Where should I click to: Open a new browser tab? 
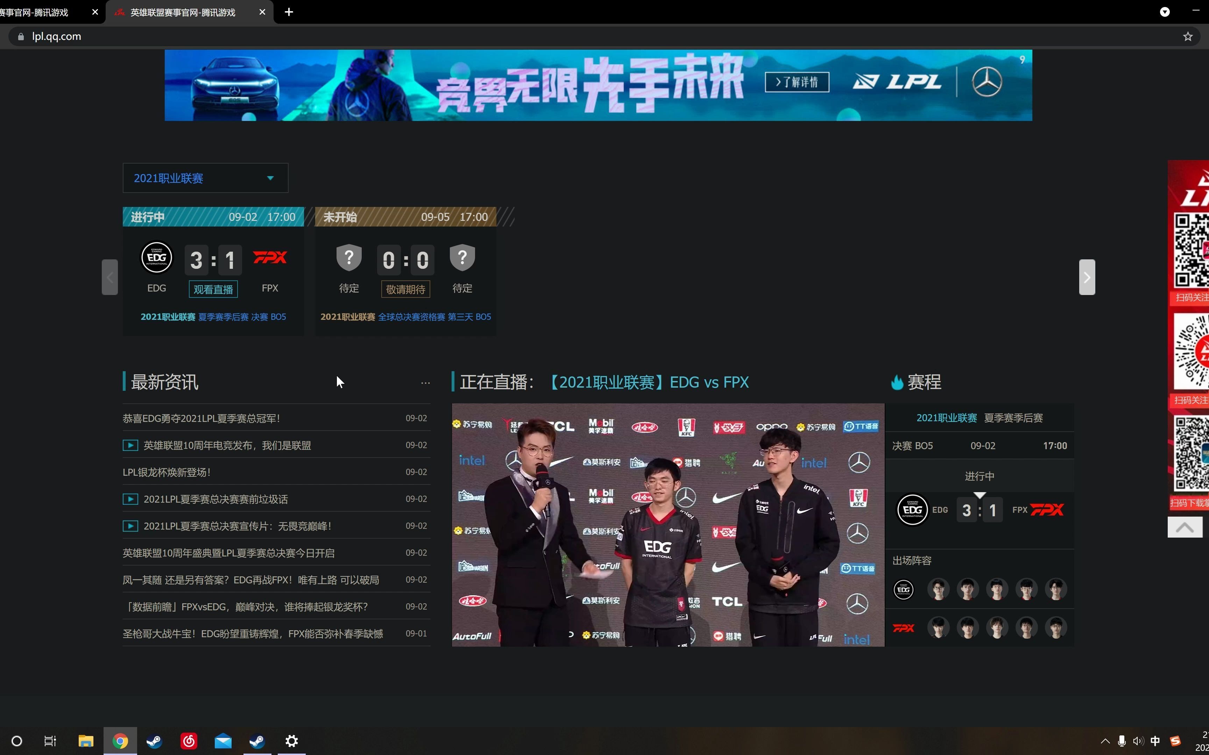289,12
